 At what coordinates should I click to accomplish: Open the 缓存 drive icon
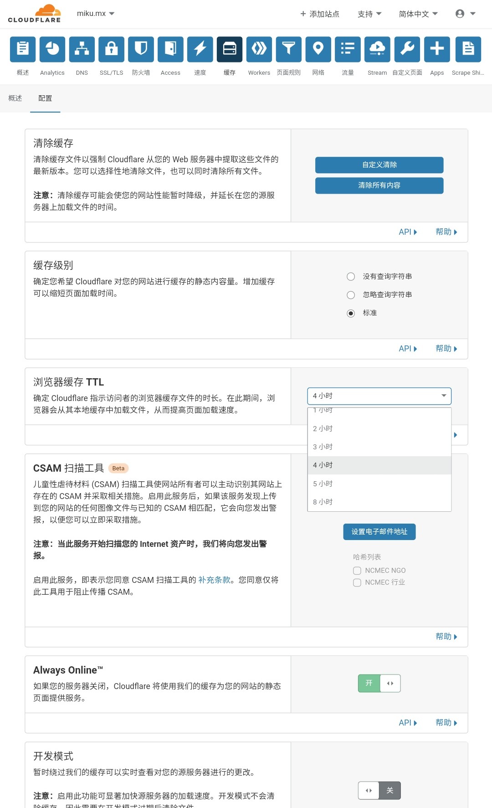[230, 49]
